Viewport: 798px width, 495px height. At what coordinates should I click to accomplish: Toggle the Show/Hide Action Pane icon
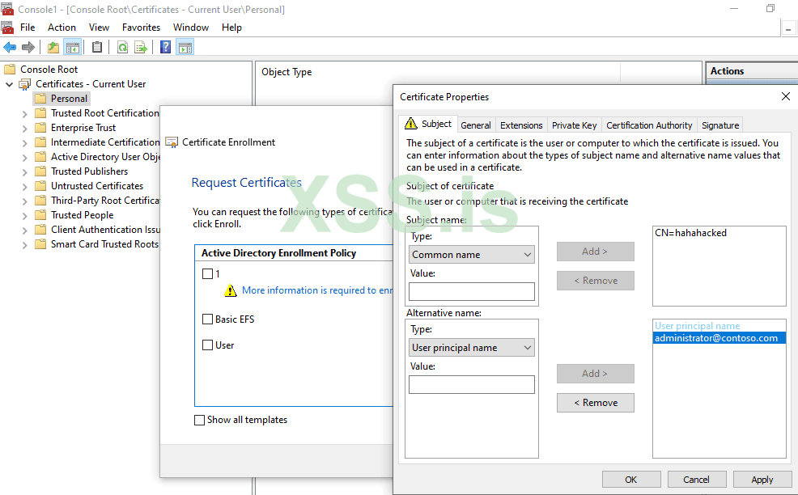coord(185,47)
